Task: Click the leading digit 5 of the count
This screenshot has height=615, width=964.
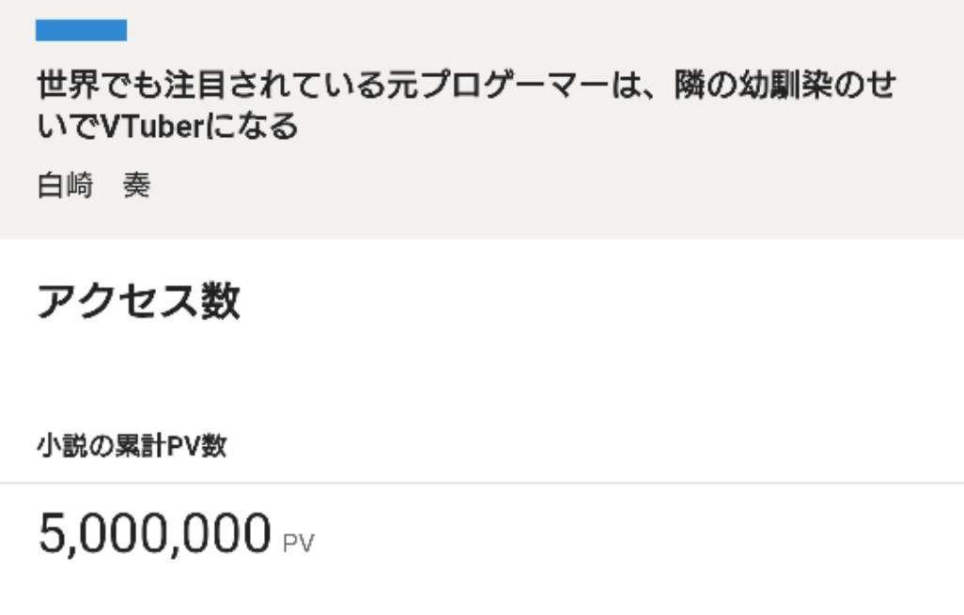Action: pos(51,534)
